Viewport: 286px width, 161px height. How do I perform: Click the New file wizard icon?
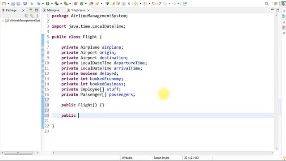point(4,4)
